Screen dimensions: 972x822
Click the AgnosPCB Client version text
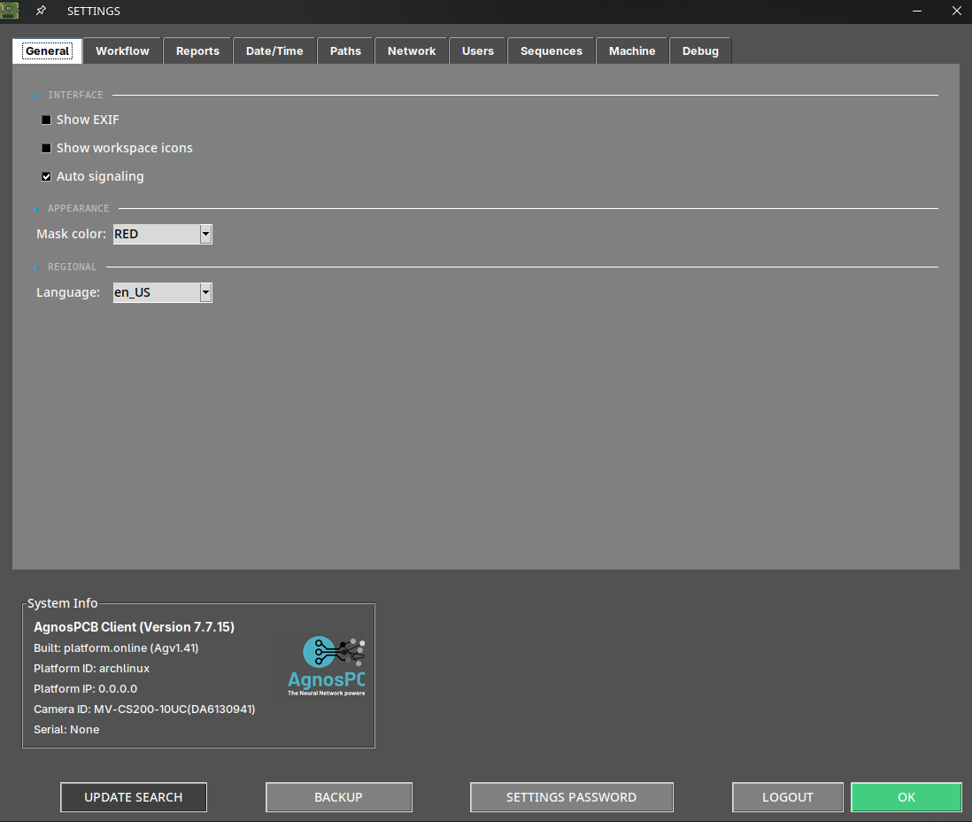[x=134, y=627]
